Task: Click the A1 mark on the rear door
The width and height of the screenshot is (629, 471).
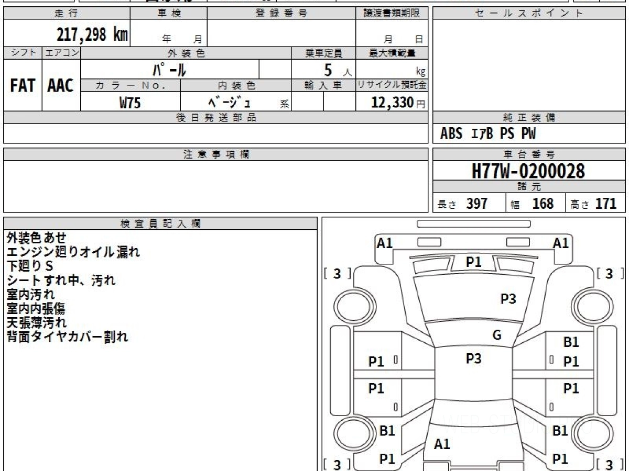Action: (442, 444)
